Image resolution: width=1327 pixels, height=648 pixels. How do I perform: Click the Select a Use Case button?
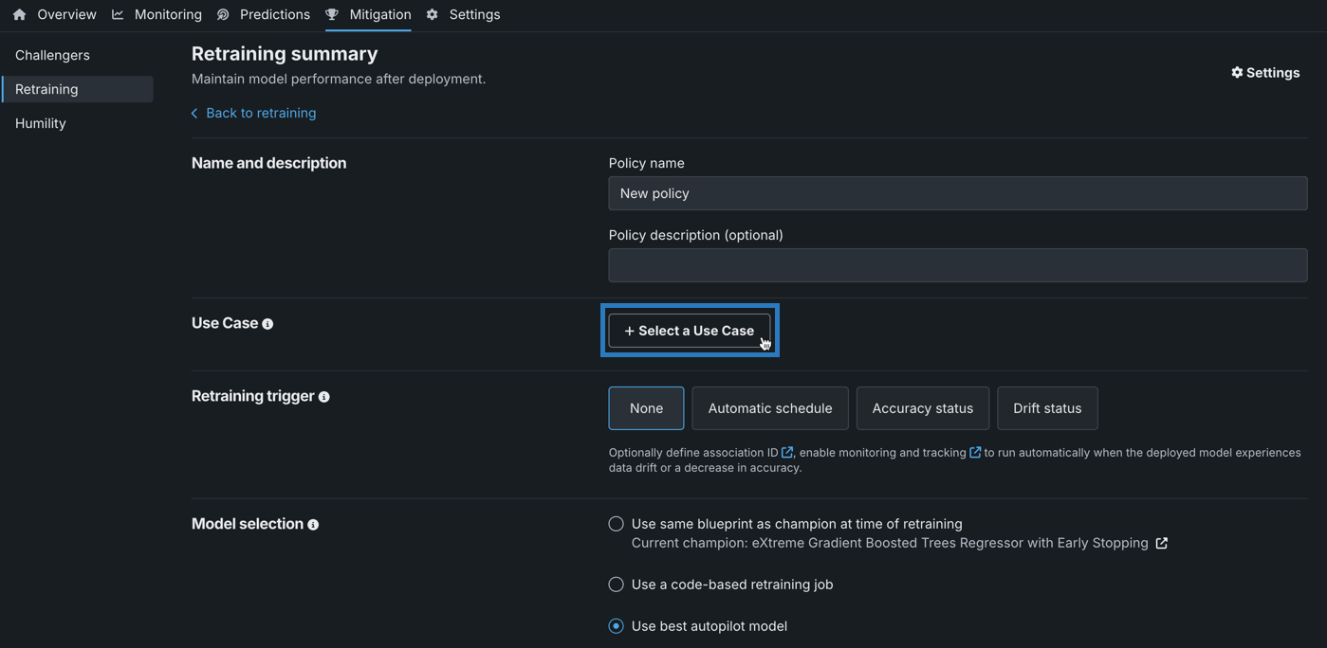[x=690, y=331]
